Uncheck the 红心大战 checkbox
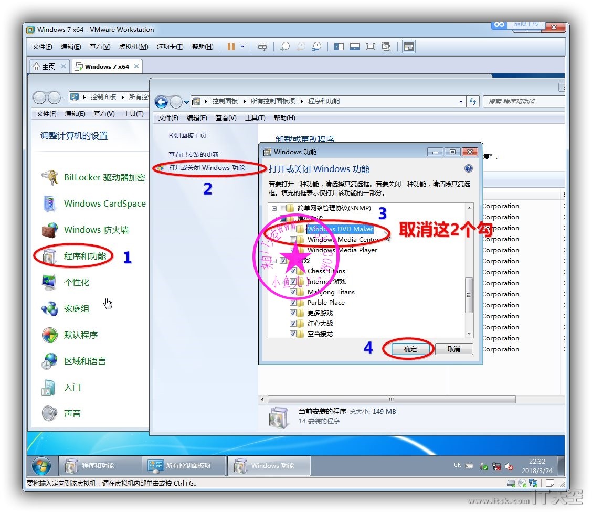Viewport: 592px width, 514px height. [293, 324]
